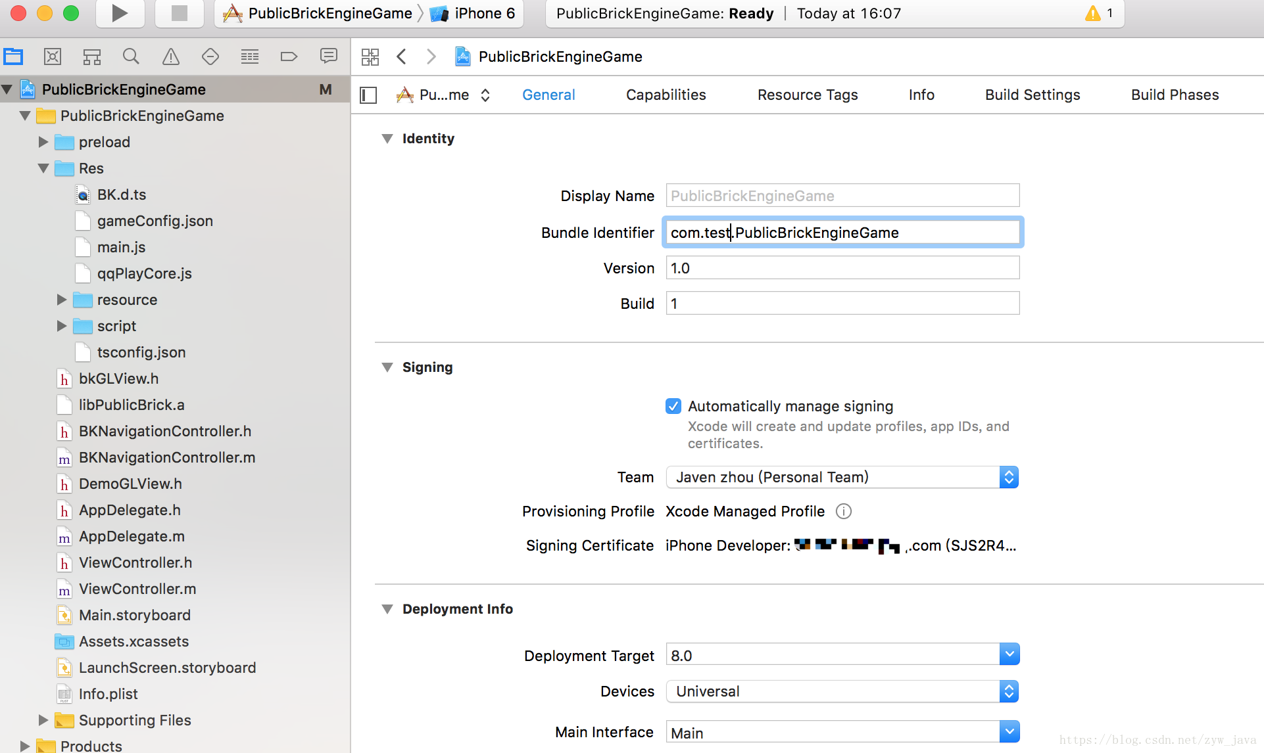The image size is (1264, 753).
Task: Click the Provisioning Profile info icon
Action: [x=843, y=511]
